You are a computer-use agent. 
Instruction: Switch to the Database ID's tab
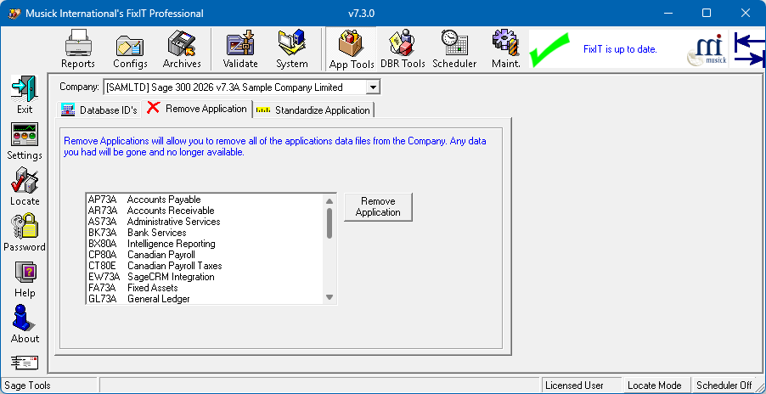pyautogui.click(x=99, y=110)
